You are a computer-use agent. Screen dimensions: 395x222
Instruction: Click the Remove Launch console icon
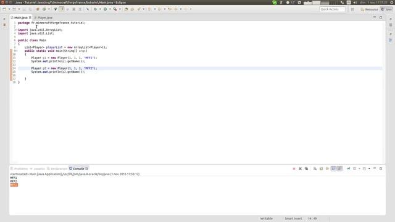301,168
